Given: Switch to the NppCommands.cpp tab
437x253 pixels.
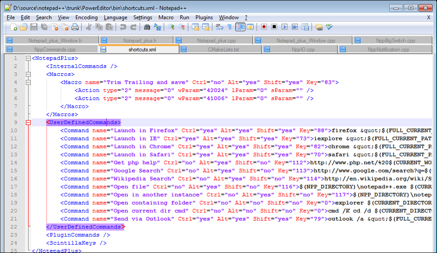Looking at the screenshot, I should click(52, 49).
